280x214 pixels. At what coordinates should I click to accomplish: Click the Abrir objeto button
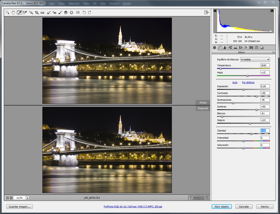(221, 207)
